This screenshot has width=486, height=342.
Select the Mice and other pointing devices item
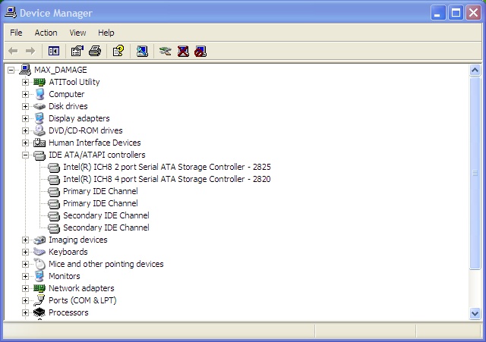pos(106,264)
